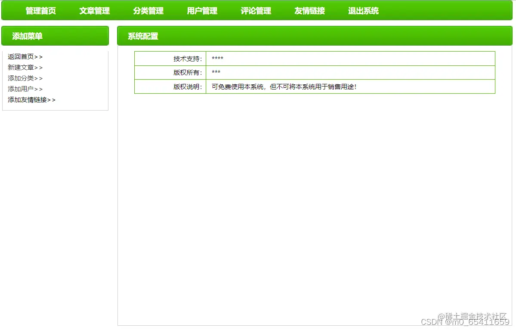Open 管理首页 in the top navigation
Image resolution: width=516 pixels, height=330 pixels.
click(41, 11)
